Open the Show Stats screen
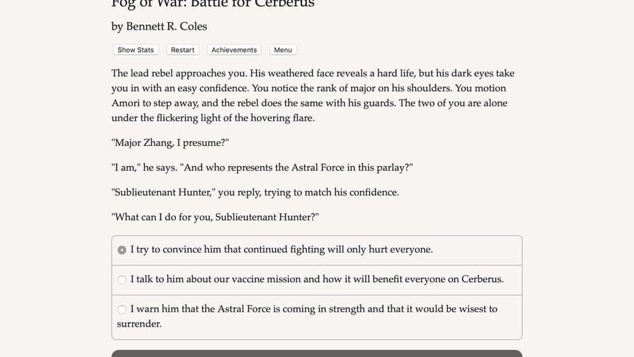Screen dimensions: 634x357 coord(136,50)
